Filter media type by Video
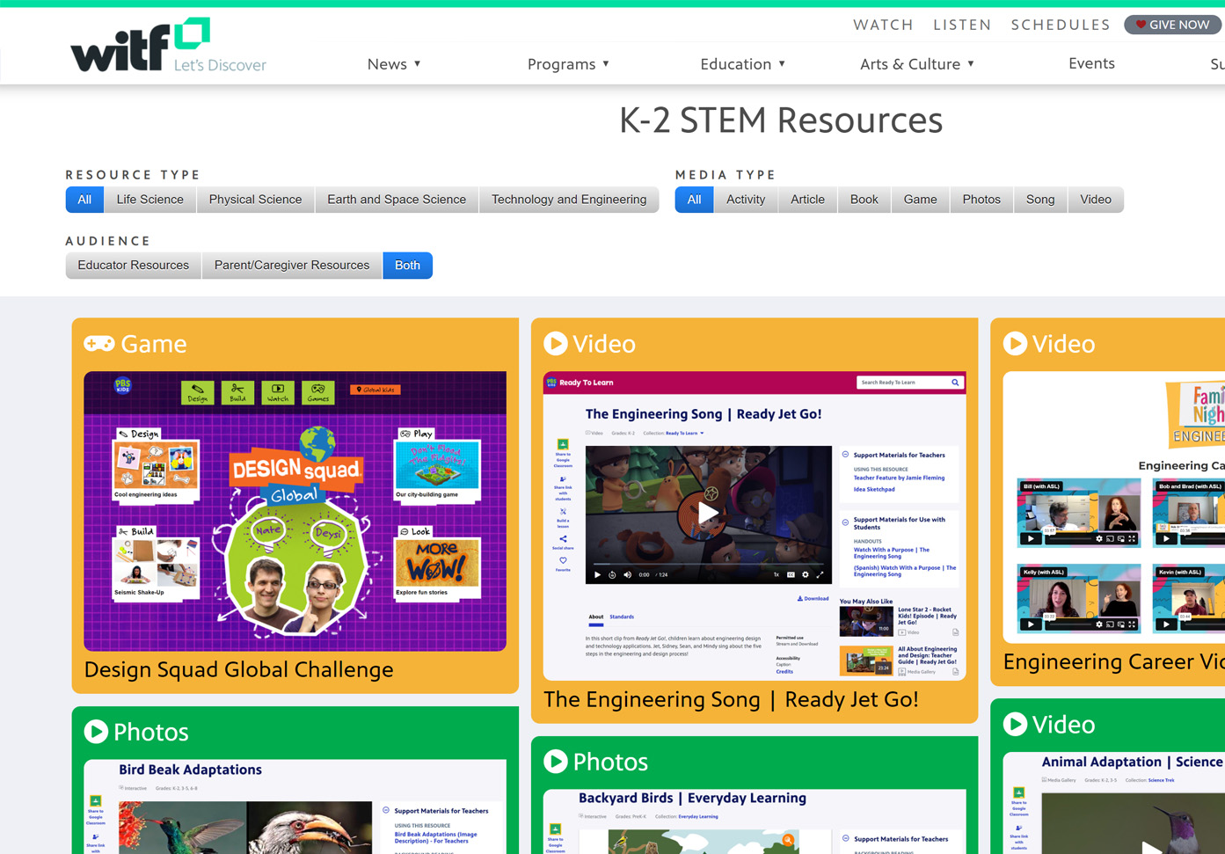Screen dimensions: 1225x854 pos(1096,200)
